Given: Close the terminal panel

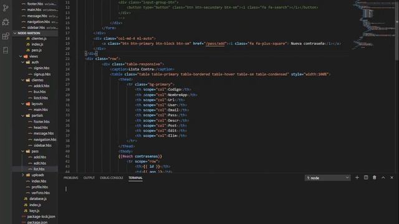Looking at the screenshot, I should pos(392,177).
